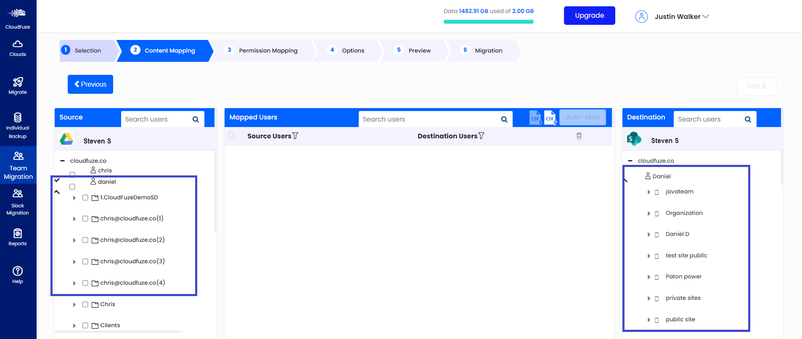
Task: Filter the Destination Users column
Action: 482,136
